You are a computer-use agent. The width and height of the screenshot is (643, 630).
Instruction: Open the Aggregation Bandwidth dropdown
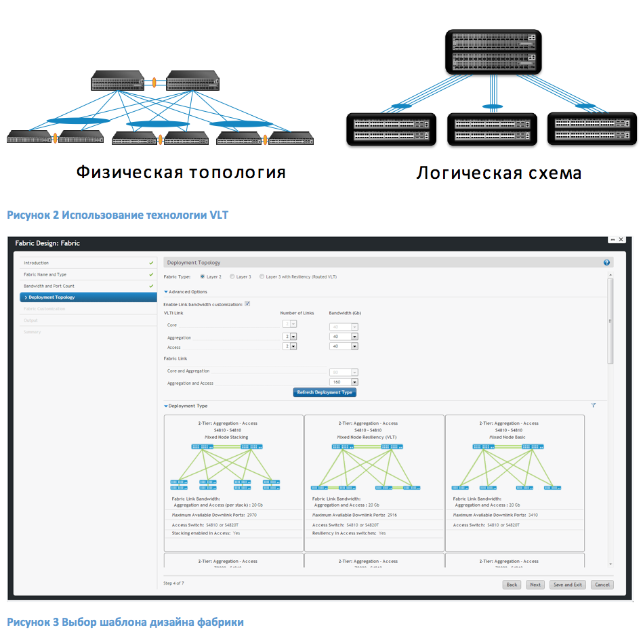pyautogui.click(x=354, y=335)
